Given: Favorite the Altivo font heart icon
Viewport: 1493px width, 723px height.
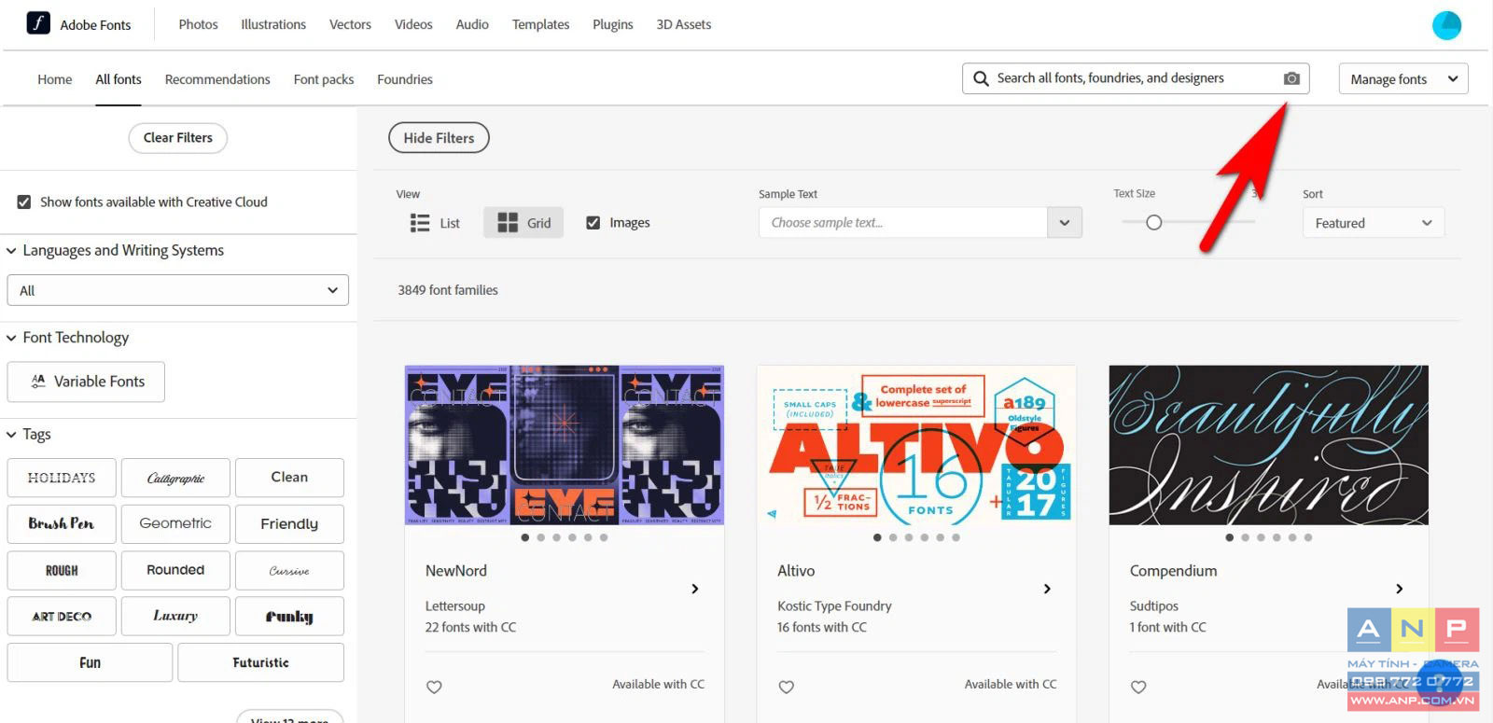Looking at the screenshot, I should tap(787, 687).
